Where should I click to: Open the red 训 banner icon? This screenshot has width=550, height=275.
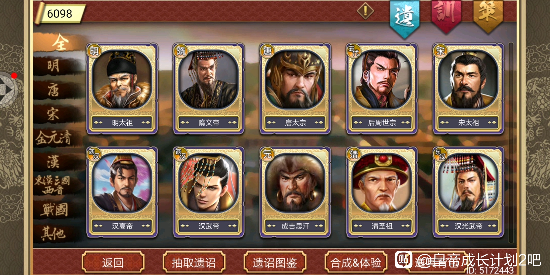click(446, 16)
